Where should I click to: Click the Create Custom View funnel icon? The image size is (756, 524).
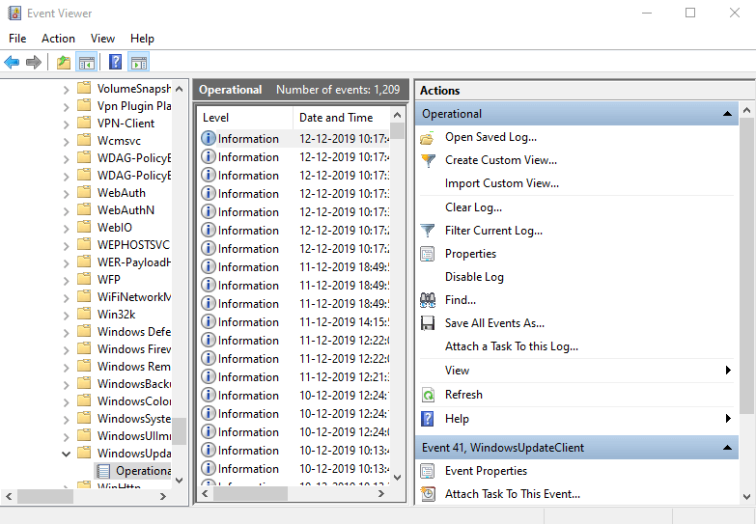point(428,160)
